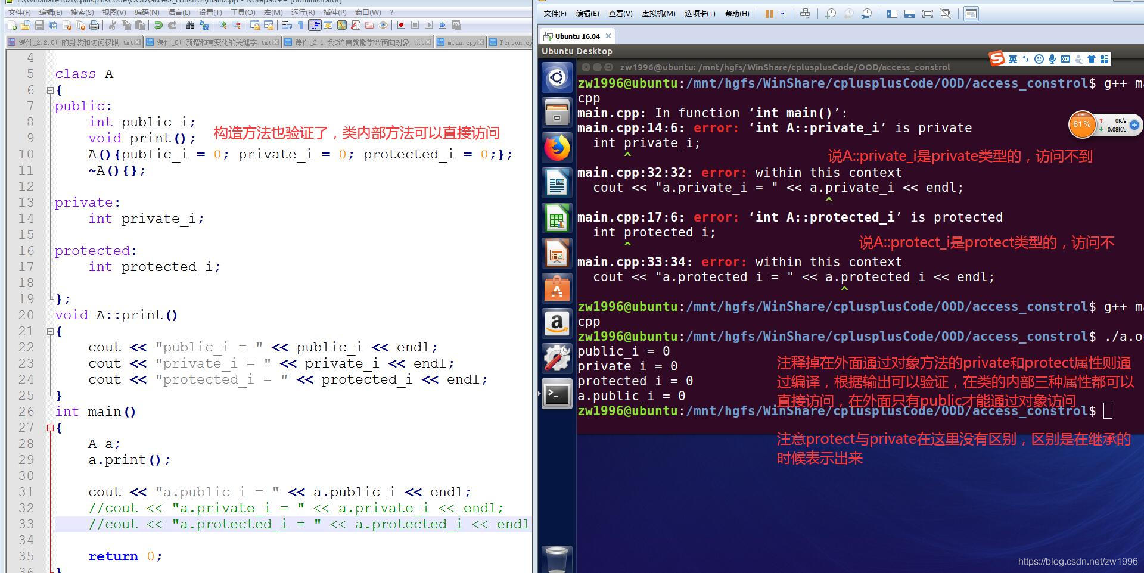Close the mian.cpp tab

(481, 42)
